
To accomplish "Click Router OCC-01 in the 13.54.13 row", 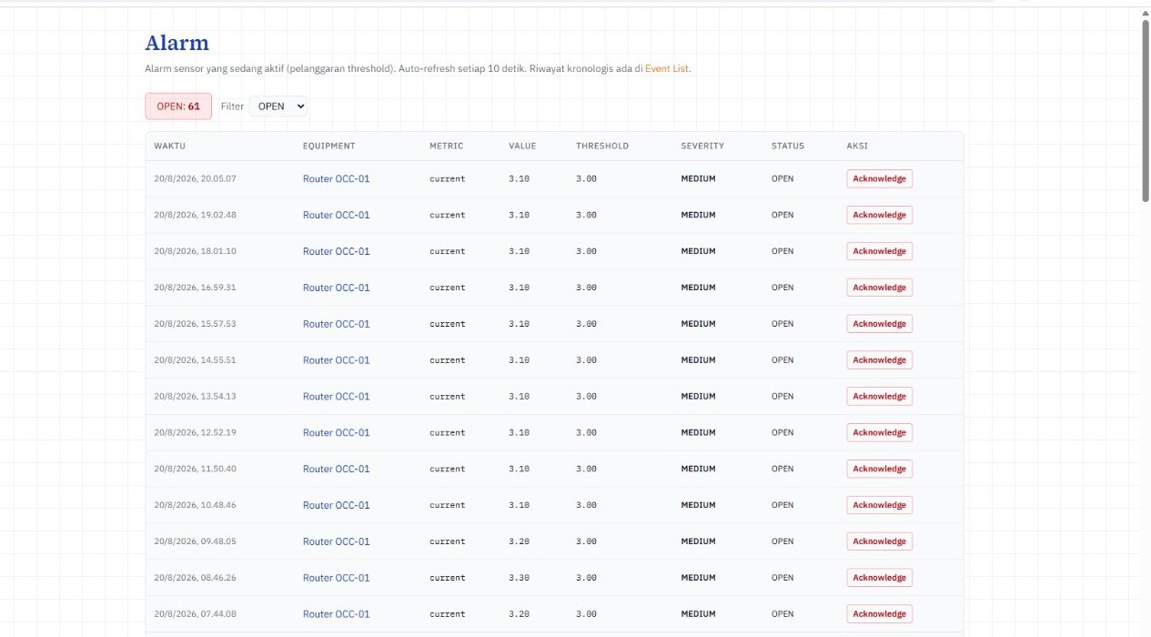I will [337, 397].
